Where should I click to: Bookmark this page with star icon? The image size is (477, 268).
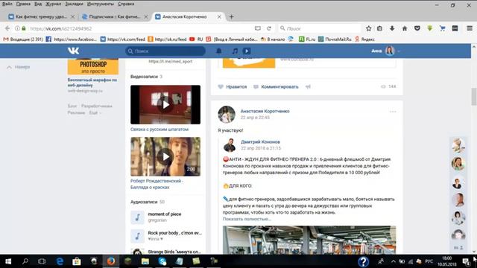[x=368, y=28]
